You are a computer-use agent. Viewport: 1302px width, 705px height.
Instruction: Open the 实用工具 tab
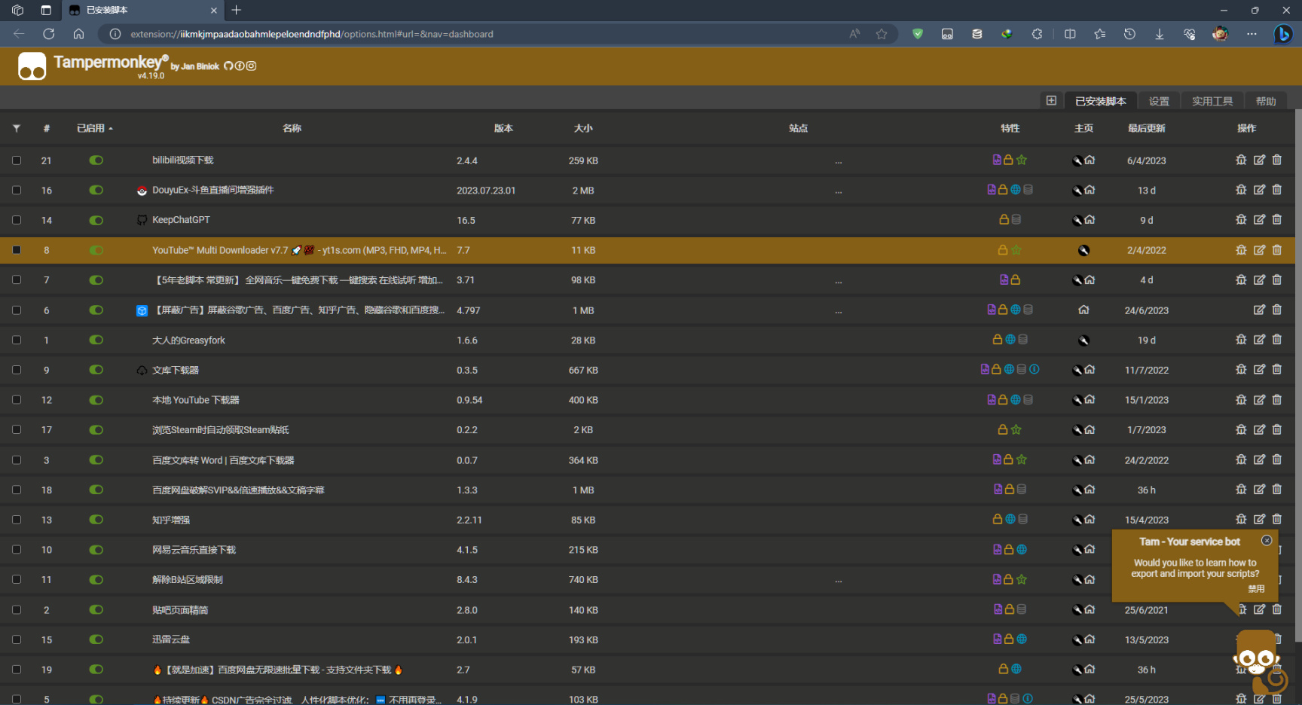point(1212,101)
